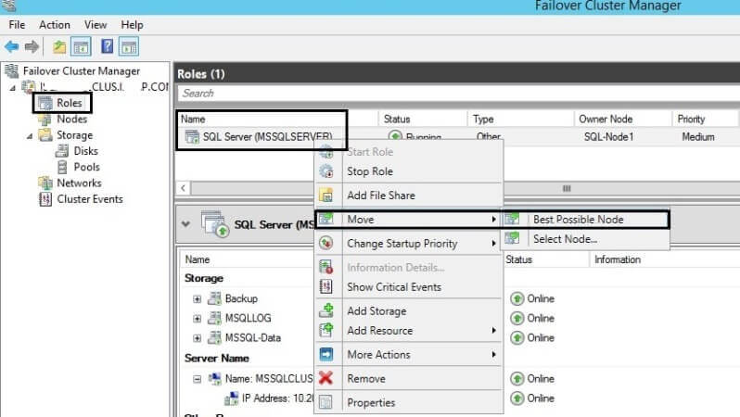Sort roles by Name column header

pos(193,119)
